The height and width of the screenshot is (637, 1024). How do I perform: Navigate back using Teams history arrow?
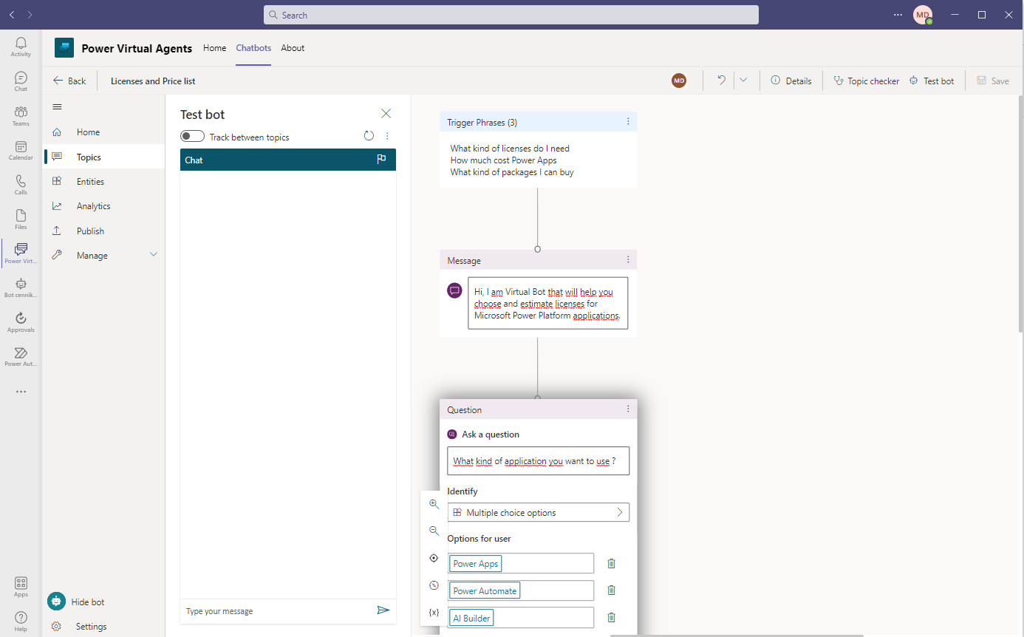[12, 15]
